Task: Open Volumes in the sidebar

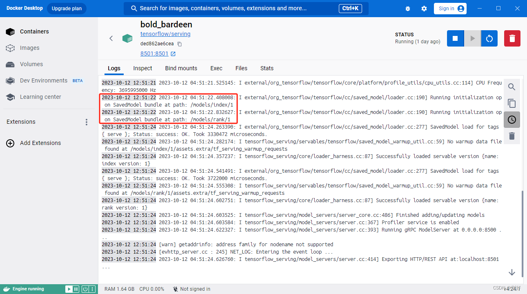Action: coord(49,64)
